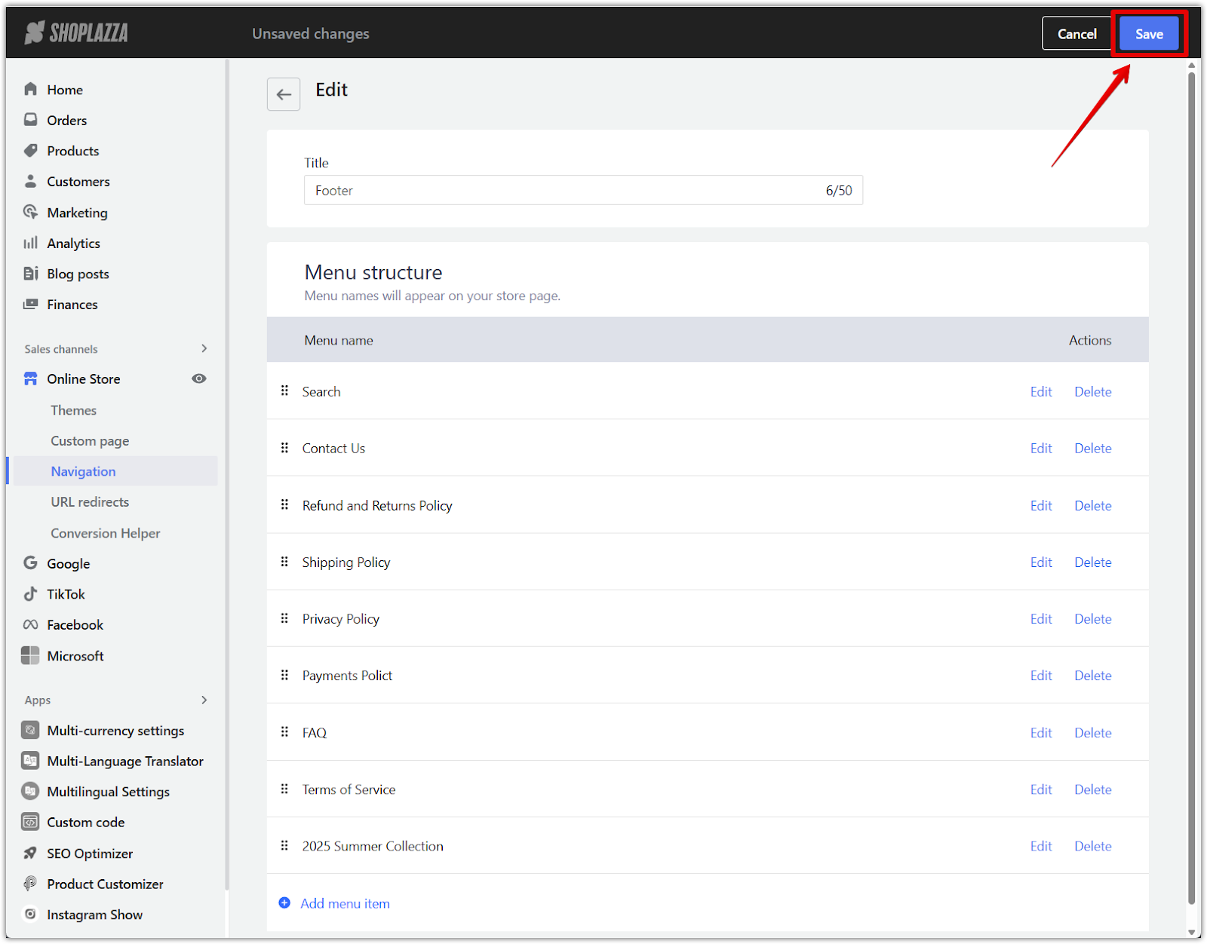Click the Customers person icon

[30, 181]
